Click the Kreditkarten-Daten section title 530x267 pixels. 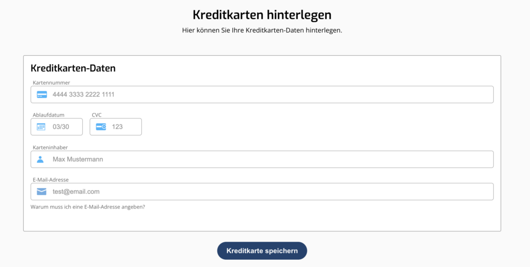click(73, 68)
